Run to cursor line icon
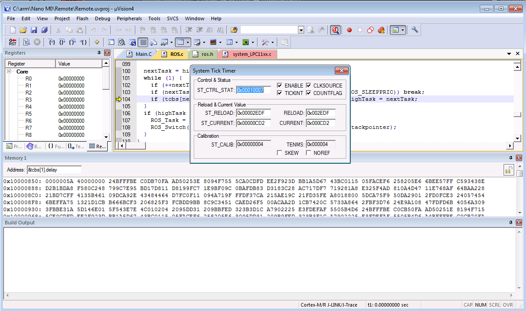 tap(83, 42)
